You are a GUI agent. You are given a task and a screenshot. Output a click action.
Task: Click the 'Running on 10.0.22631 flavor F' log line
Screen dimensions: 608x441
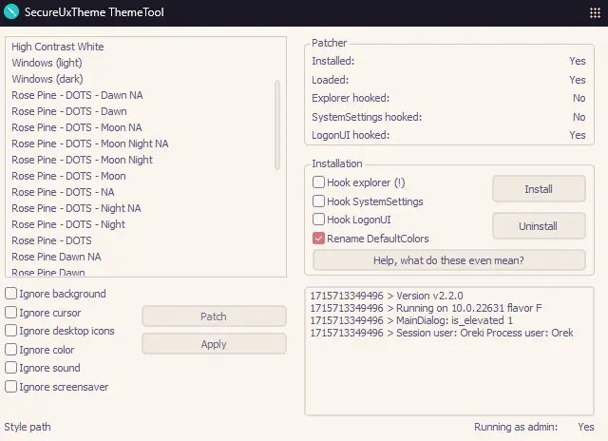[x=426, y=308]
